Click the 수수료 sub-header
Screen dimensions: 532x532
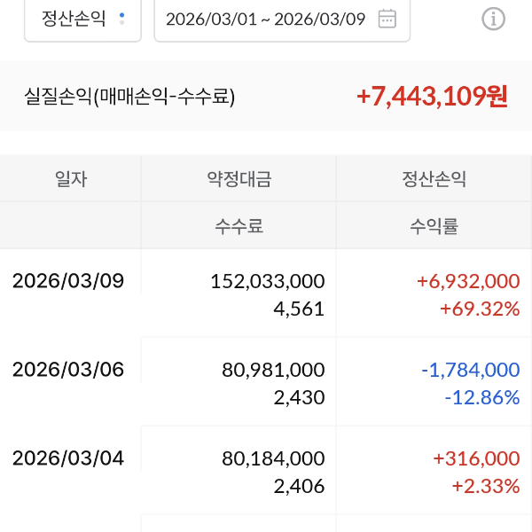[239, 226]
